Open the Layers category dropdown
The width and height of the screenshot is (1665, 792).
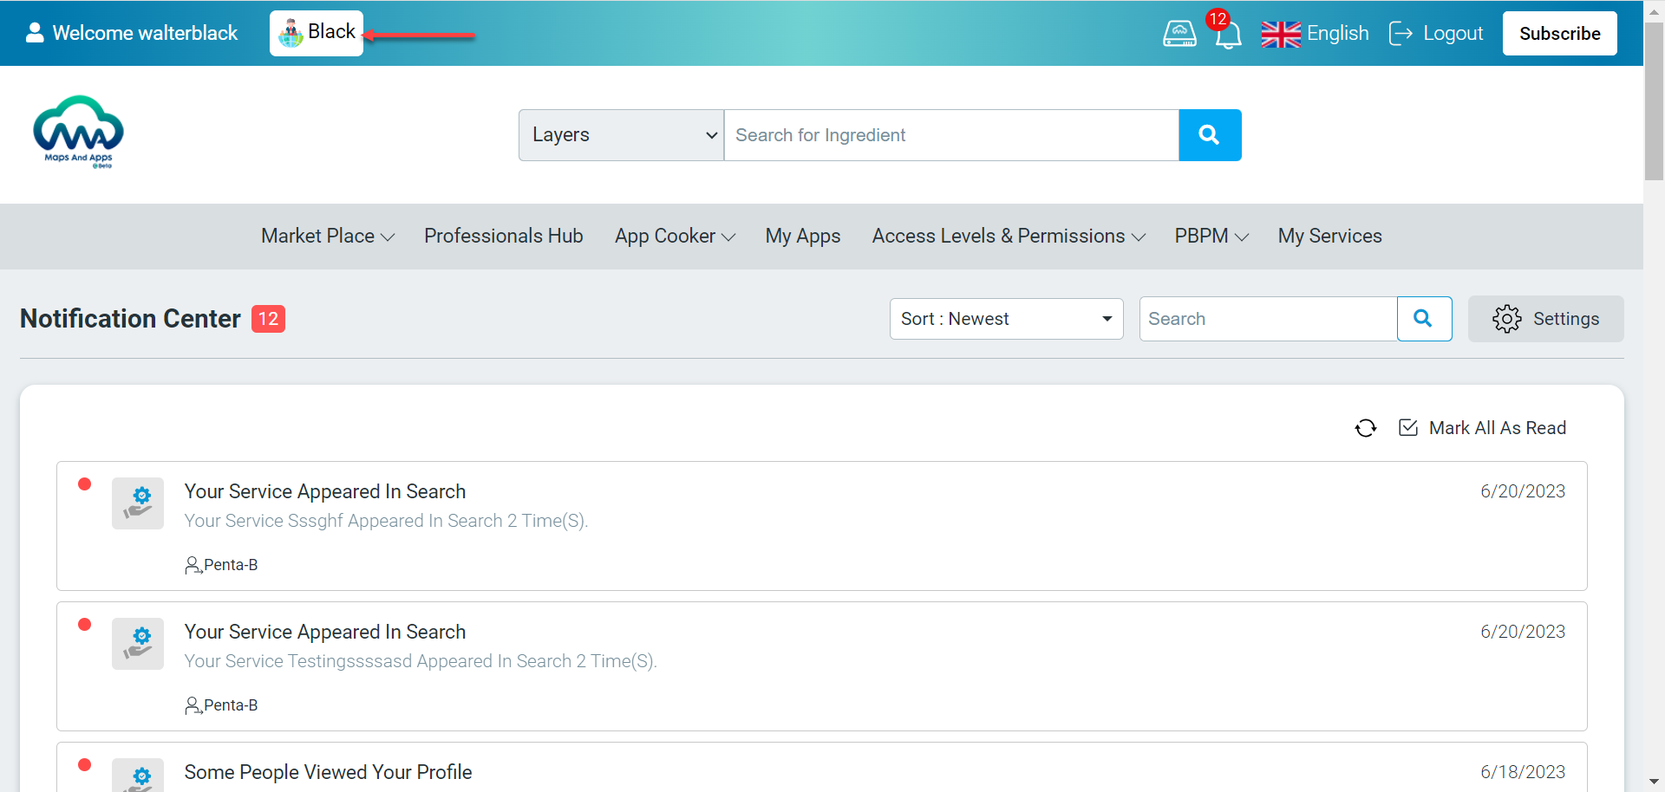pos(622,135)
